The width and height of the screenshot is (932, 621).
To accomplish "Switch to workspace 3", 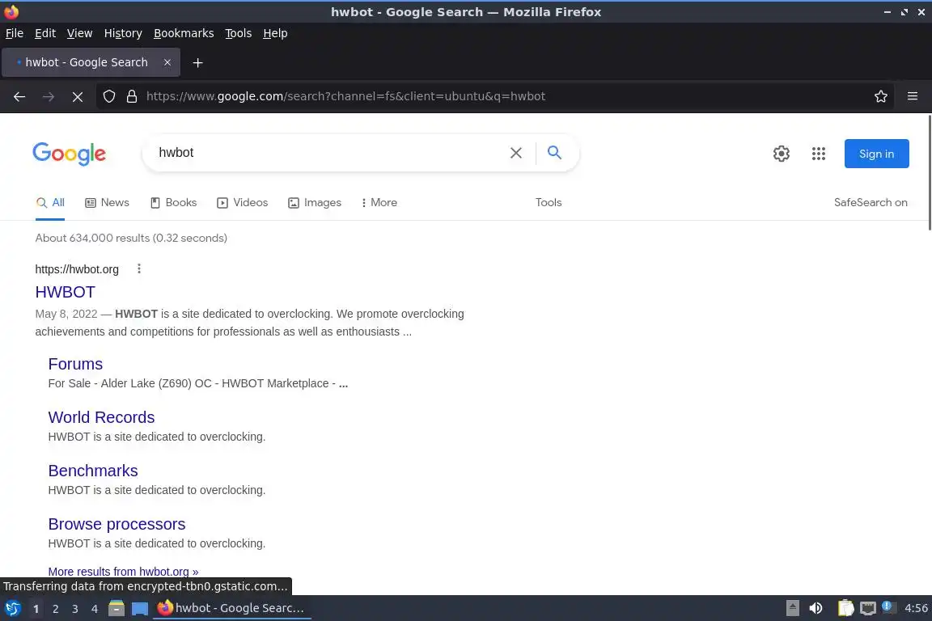I will coord(75,609).
